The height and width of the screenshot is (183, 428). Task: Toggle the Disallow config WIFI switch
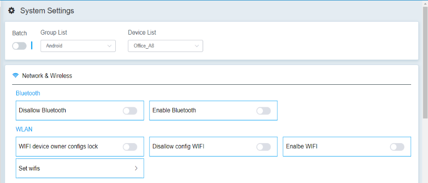click(x=263, y=147)
